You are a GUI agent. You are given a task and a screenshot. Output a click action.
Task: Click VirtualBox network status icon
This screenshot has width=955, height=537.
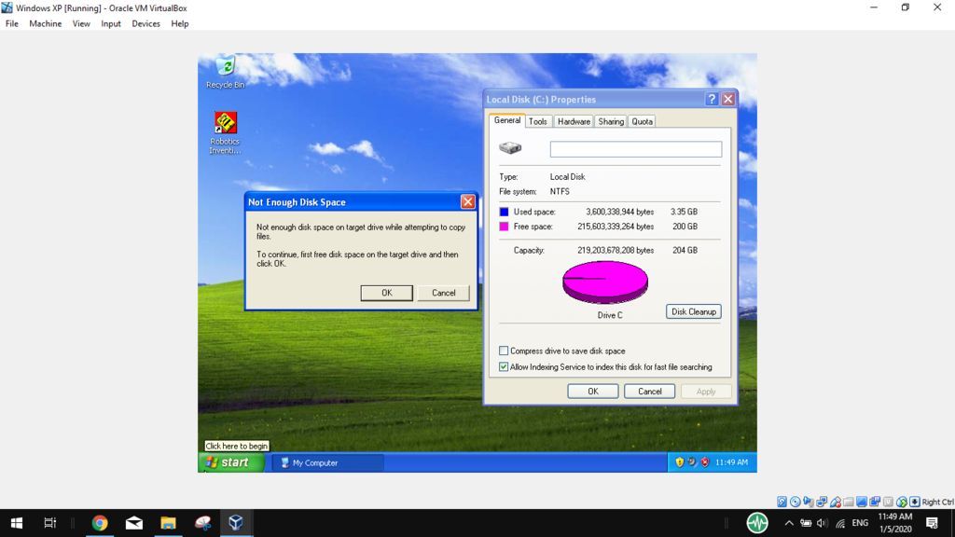[822, 502]
